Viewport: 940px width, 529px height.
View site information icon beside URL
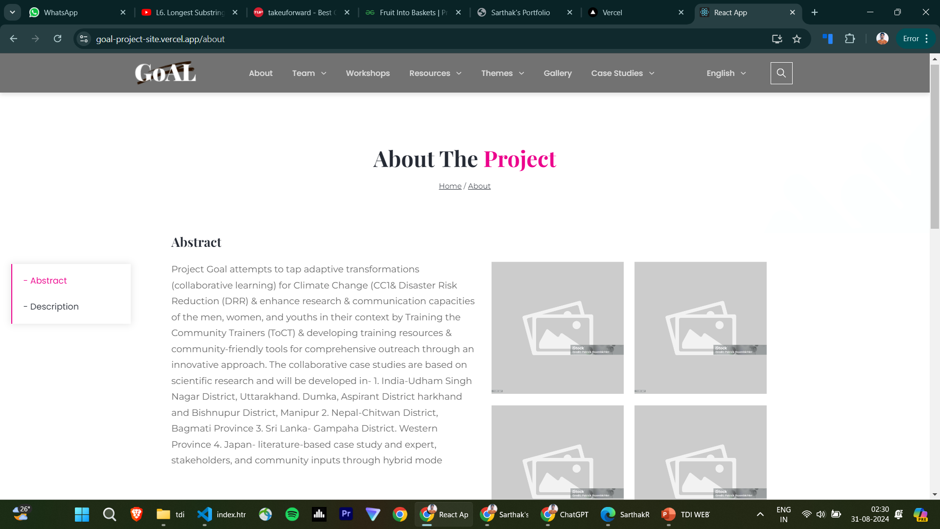click(x=84, y=39)
